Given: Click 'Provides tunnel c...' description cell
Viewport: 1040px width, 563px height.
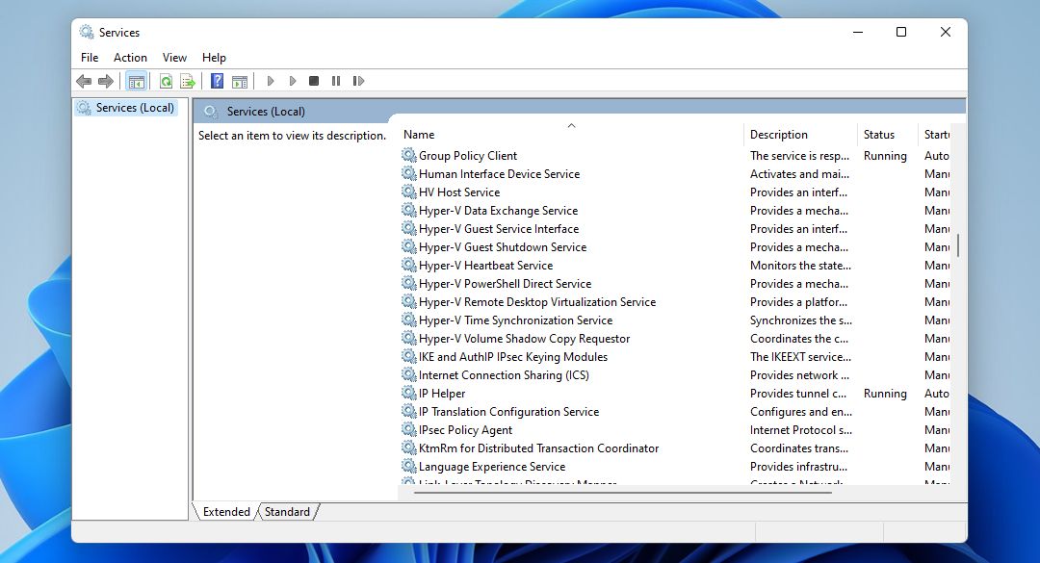Looking at the screenshot, I should [798, 394].
